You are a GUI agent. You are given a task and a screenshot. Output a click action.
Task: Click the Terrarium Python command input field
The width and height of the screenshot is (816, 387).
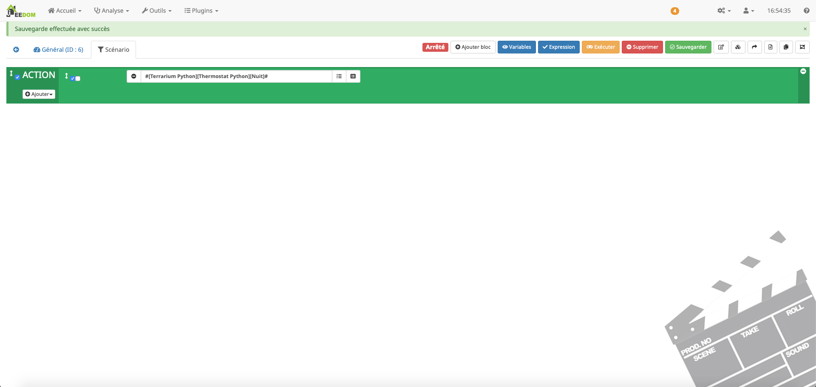(x=236, y=76)
